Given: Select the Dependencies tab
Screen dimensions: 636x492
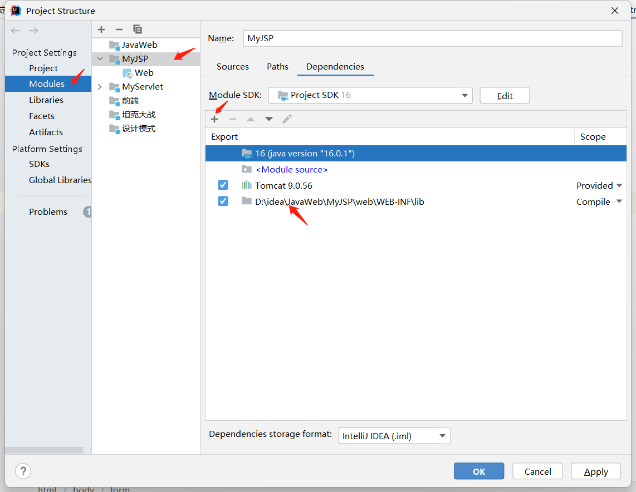Looking at the screenshot, I should click(335, 66).
